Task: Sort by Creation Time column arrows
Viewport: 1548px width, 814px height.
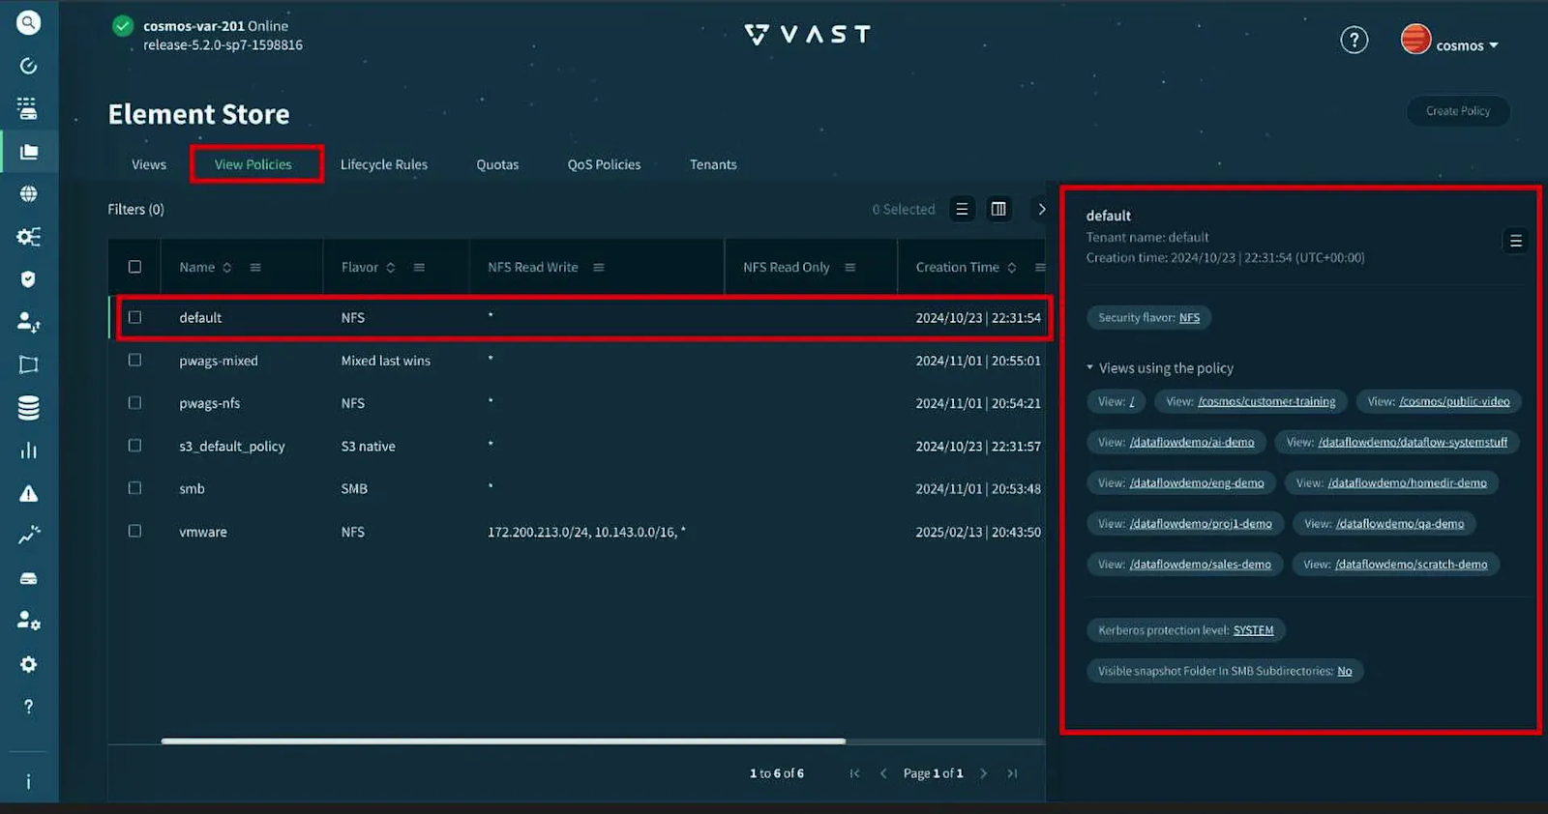Action: point(1012,268)
